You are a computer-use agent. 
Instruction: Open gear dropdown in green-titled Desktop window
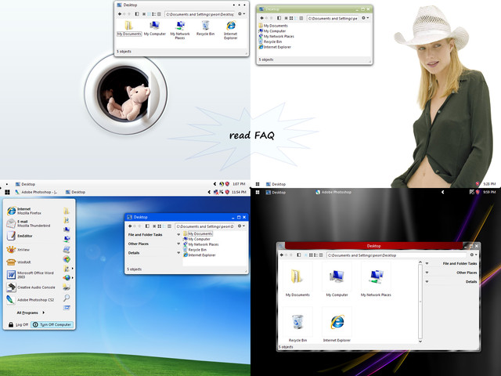pyautogui.click(x=365, y=18)
